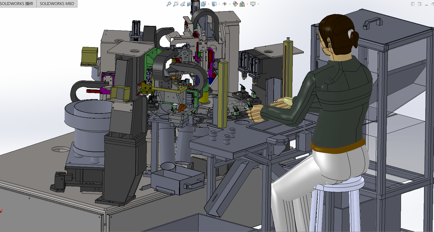434x232 pixels.
Task: Click the Zoom to Fit icon
Action: pos(169,4)
